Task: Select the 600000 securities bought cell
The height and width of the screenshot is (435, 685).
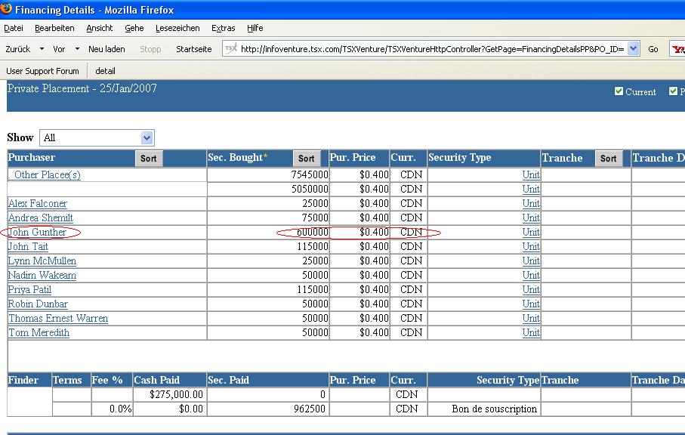Action: [x=268, y=233]
